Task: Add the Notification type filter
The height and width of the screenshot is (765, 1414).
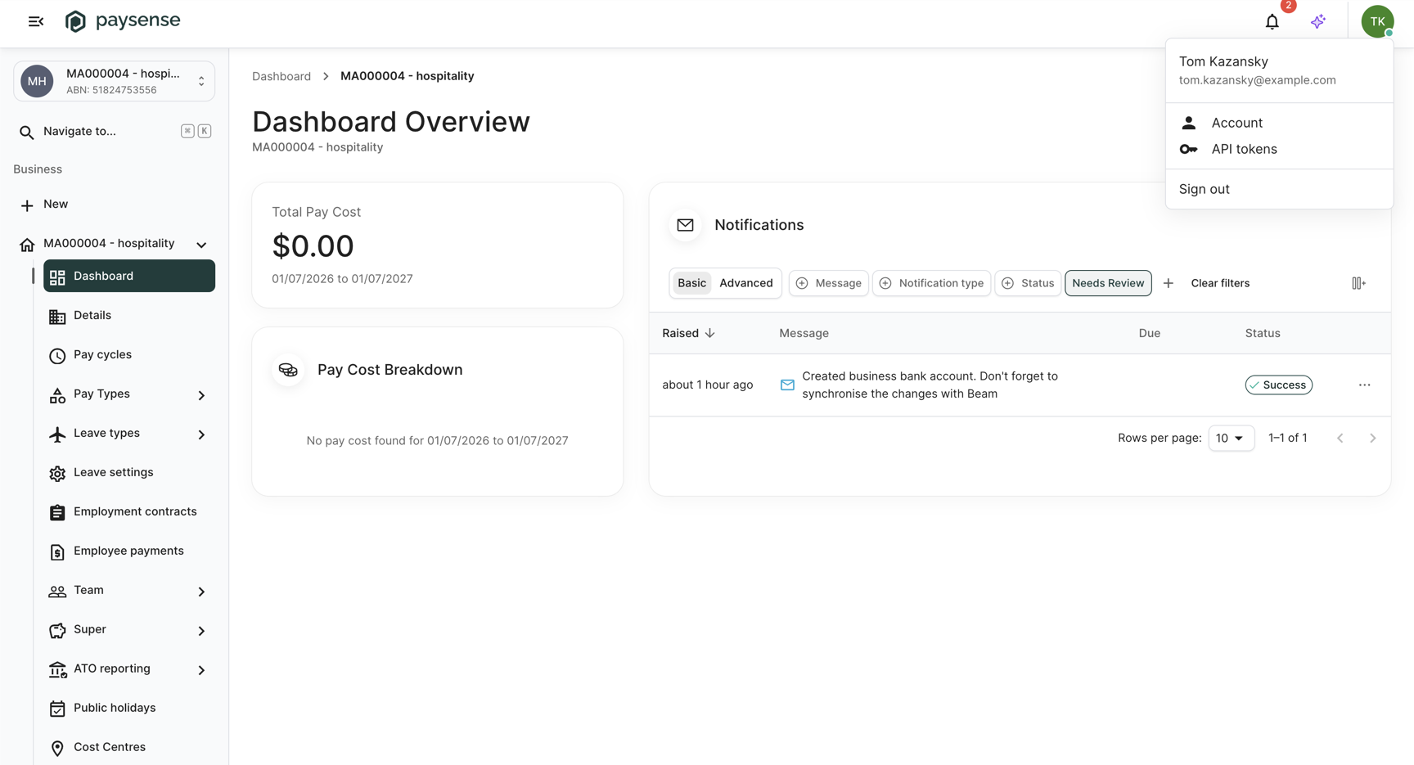Action: coord(931,283)
